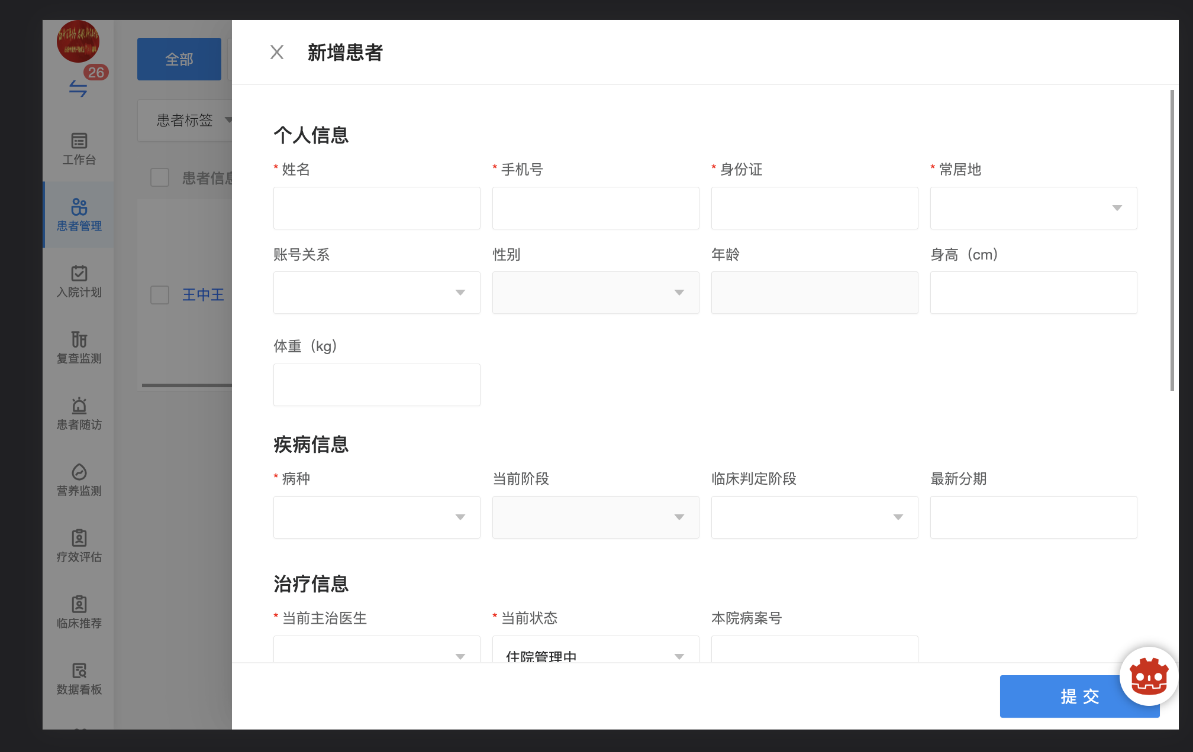Open the 患者标签 filter dropdown

[186, 121]
